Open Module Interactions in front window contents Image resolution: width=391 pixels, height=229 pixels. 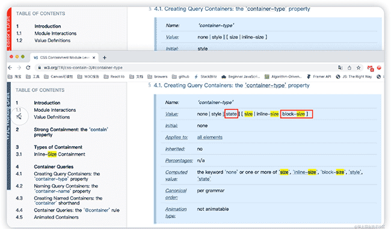55,110
